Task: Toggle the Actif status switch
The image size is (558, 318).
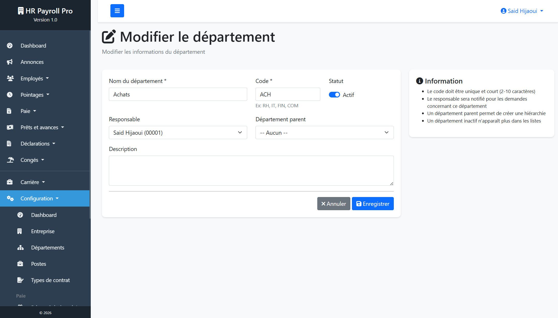Action: point(334,95)
